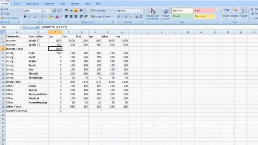Toggle italic formatting
Viewport: 258px width, 145px height.
pyautogui.click(x=30, y=17)
